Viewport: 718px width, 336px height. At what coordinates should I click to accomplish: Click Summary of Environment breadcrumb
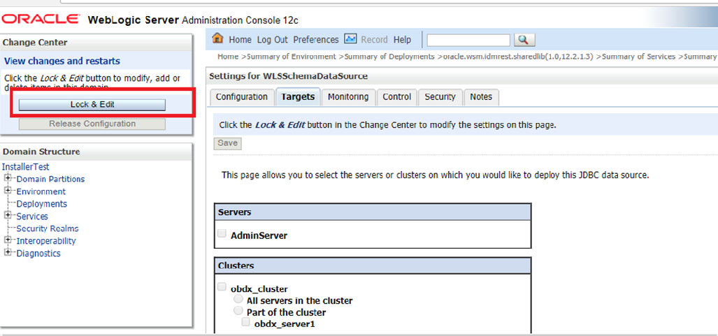point(292,57)
